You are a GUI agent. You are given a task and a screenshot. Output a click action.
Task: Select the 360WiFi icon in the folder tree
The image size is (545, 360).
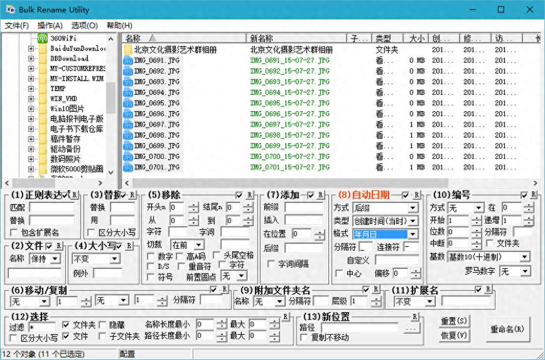tap(42, 38)
